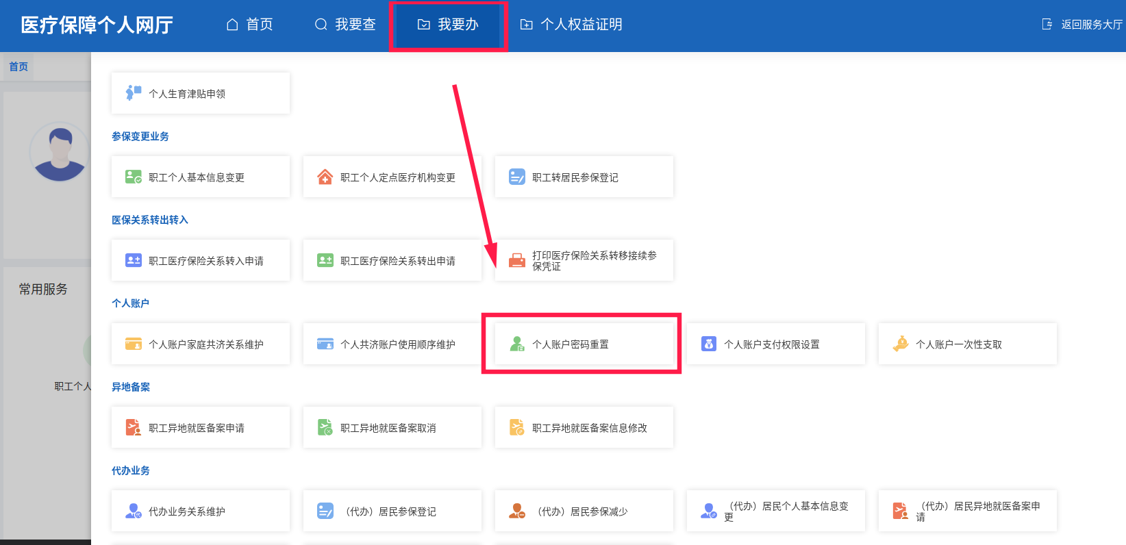Click 个人账户家庭共济关系维护 icon
This screenshot has height=545, width=1126.
click(134, 344)
